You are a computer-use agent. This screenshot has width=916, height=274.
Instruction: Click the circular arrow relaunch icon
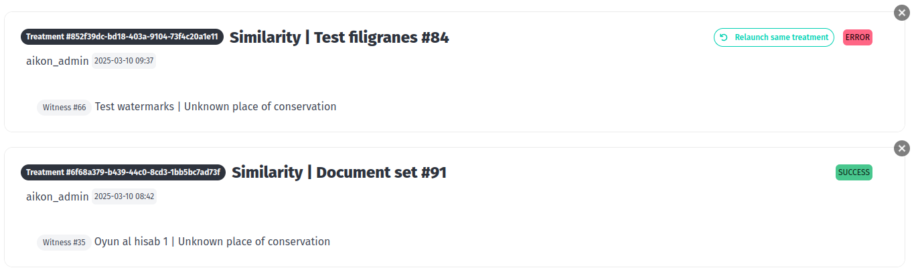point(724,37)
